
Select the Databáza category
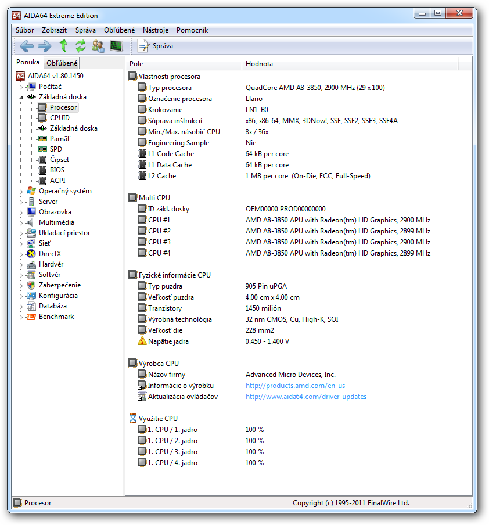(x=53, y=306)
